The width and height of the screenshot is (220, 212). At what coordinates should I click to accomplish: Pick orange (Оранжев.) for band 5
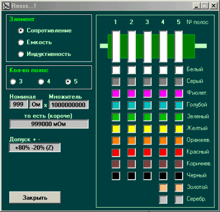pyautogui.click(x=179, y=141)
